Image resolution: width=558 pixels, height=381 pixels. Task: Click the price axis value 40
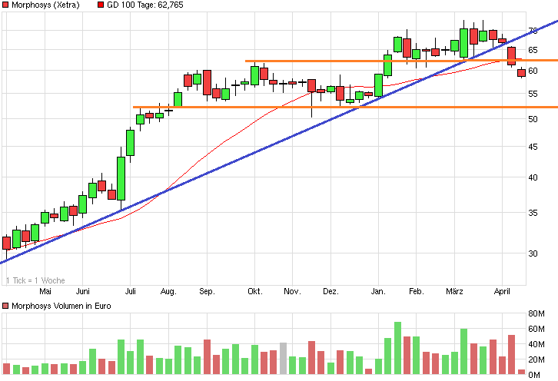533,177
